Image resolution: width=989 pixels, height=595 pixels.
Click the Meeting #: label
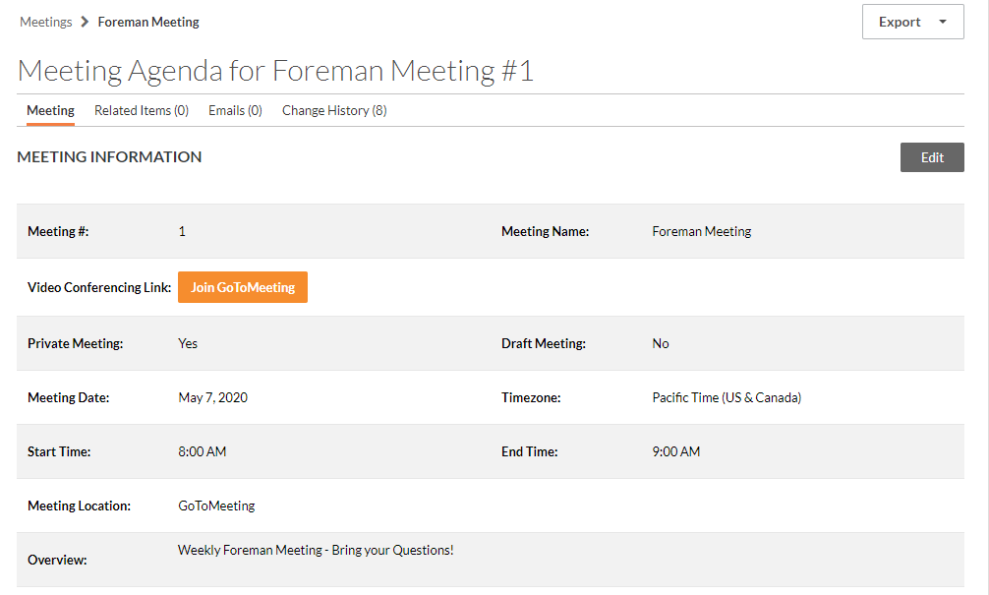58,231
